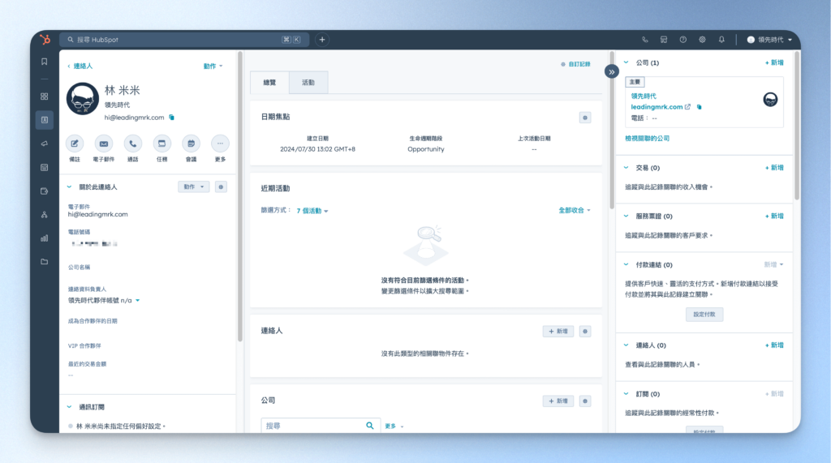This screenshot has height=463, width=831.
Task: Collapse the 付款連結 (0) section
Action: [626, 264]
